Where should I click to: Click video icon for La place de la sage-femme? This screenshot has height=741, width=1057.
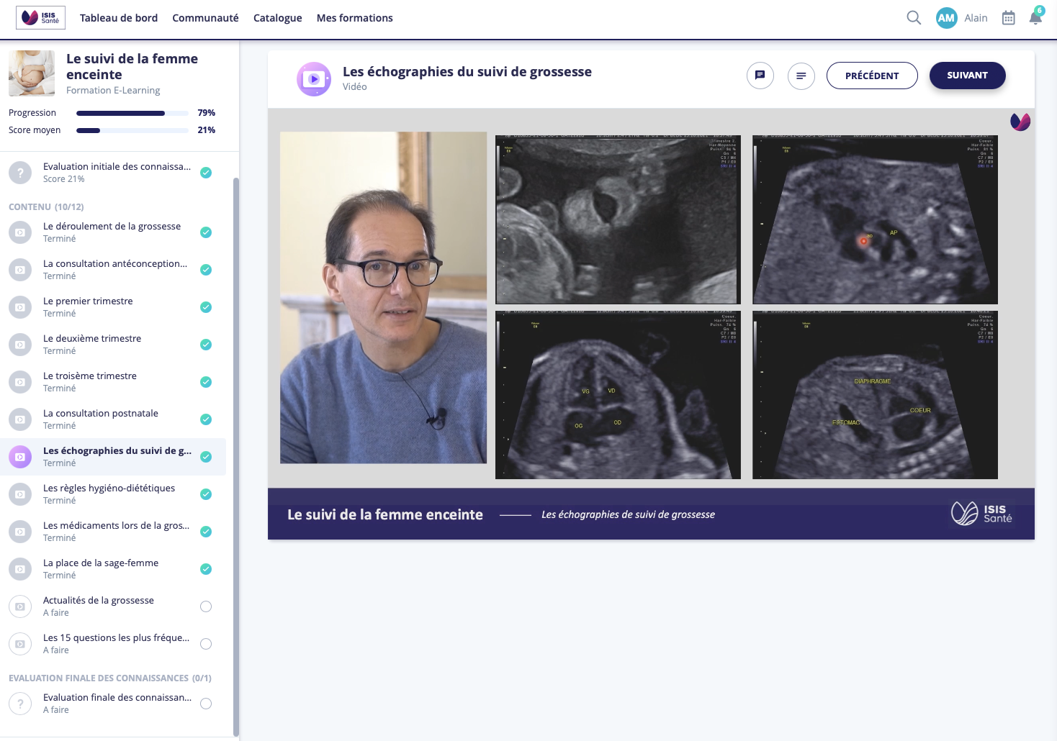[x=20, y=569]
